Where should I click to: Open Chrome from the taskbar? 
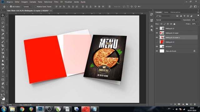22,109
